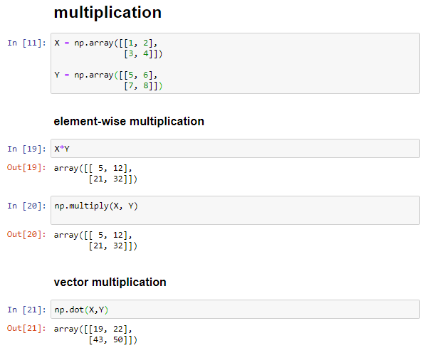Select the Out[19] array output text
The image size is (430, 348).
point(95,174)
